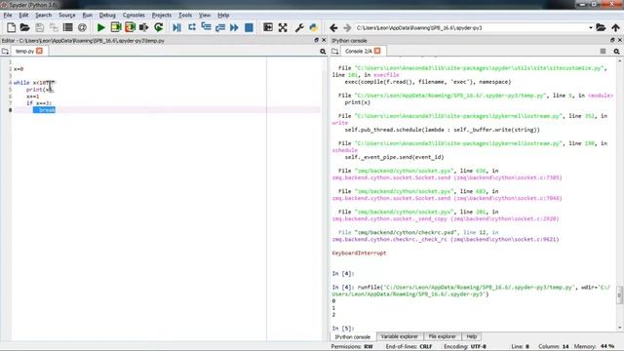The image size is (624, 351).
Task: Maximize the current pane icon
Action: (x=268, y=27)
